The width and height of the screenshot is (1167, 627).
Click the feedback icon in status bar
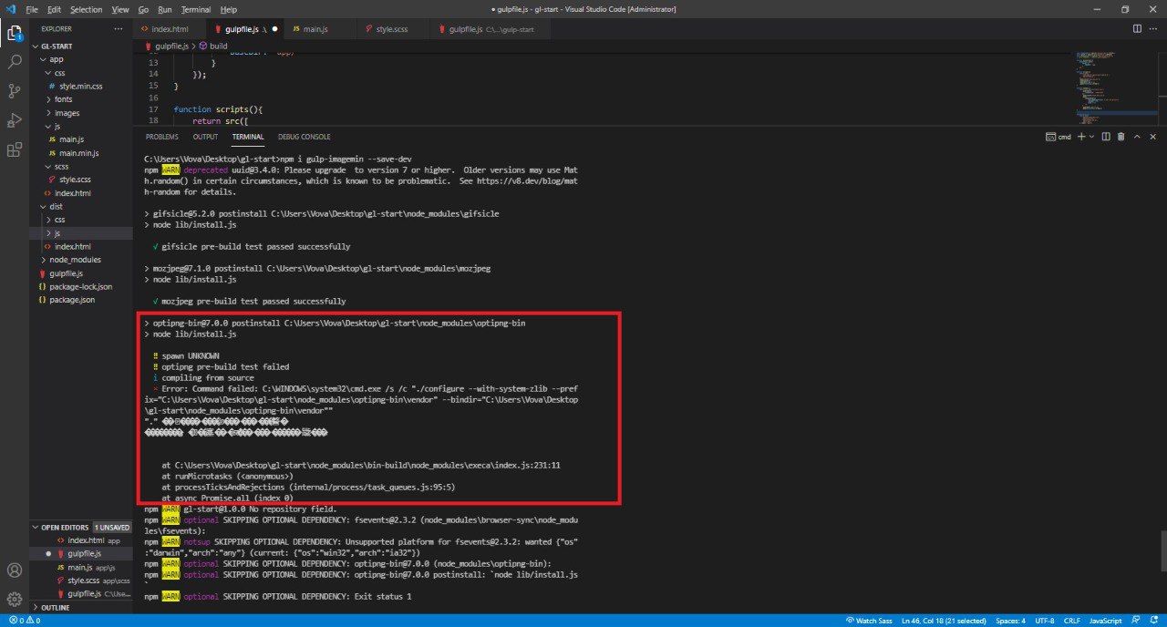[1136, 621]
